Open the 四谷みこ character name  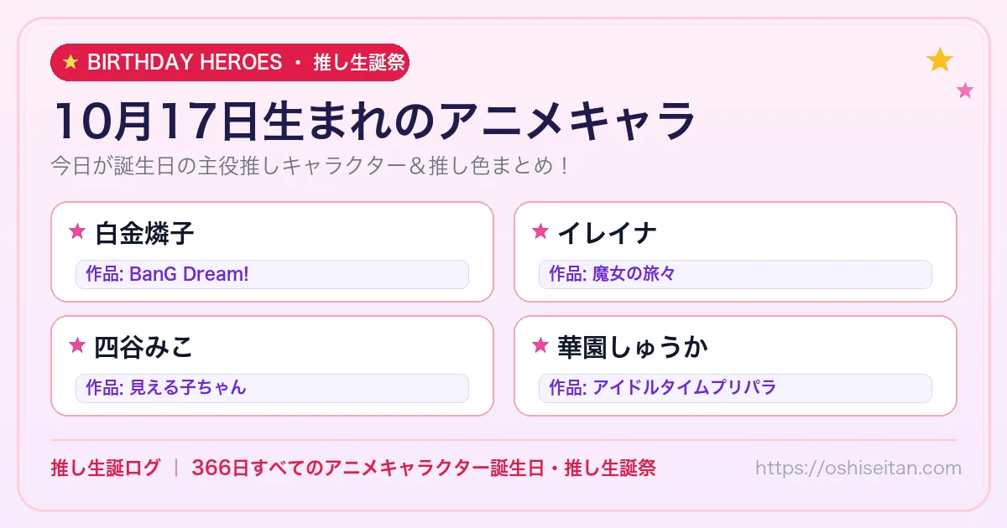click(144, 346)
